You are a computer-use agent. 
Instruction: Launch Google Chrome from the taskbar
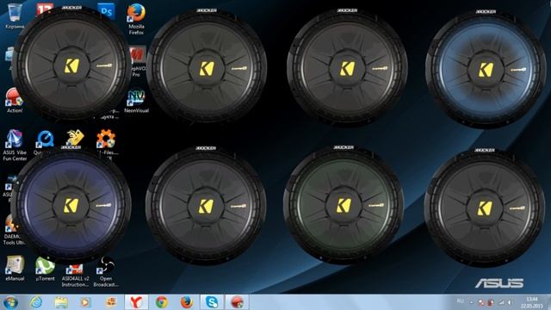pos(162,302)
